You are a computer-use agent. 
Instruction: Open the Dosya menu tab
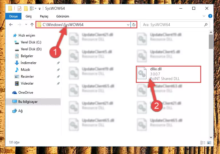pyautogui.click(x=13, y=16)
